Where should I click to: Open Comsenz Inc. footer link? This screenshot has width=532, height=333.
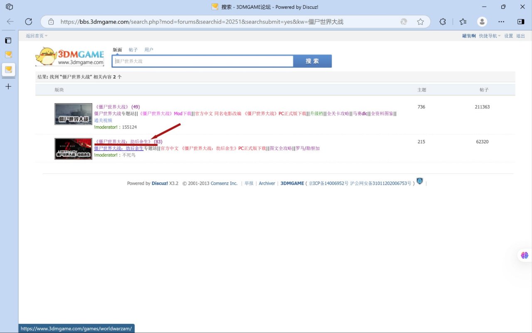(x=224, y=183)
